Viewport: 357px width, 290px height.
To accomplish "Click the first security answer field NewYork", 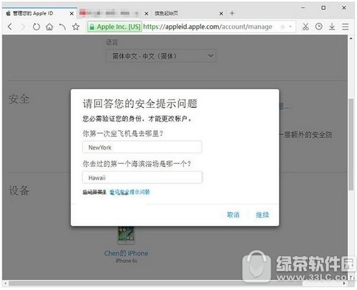I will click(x=142, y=148).
